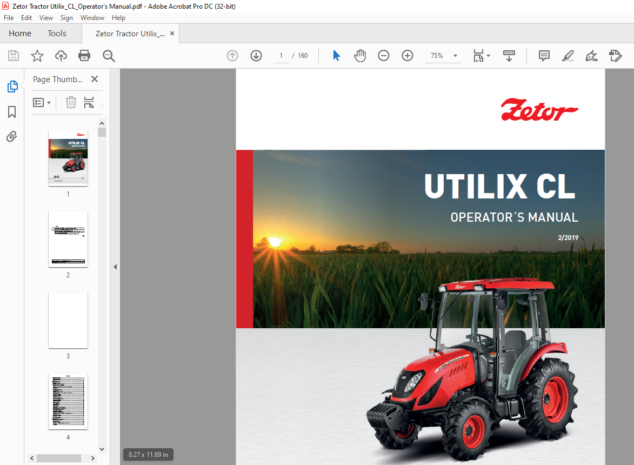Click thumbnails horizontal scroll right arrow
Screen dimensions: 634x465
(92, 458)
